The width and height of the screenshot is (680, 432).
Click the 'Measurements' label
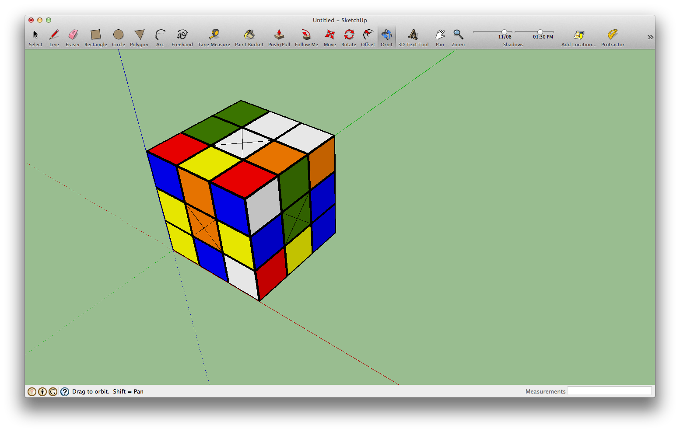point(545,392)
